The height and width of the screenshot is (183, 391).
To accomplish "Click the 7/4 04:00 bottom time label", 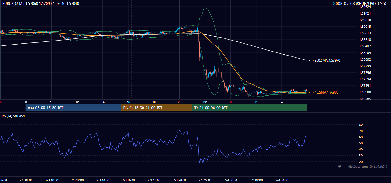I will point(282,180).
